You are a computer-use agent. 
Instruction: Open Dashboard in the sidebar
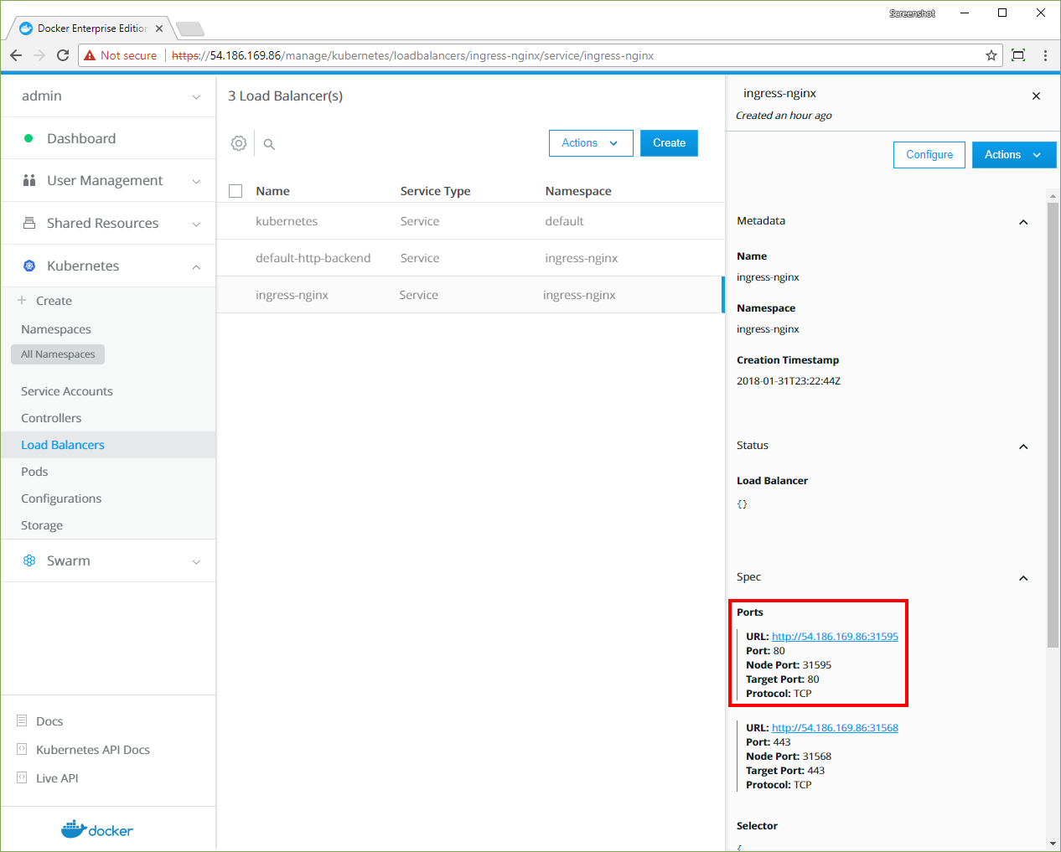click(x=81, y=138)
